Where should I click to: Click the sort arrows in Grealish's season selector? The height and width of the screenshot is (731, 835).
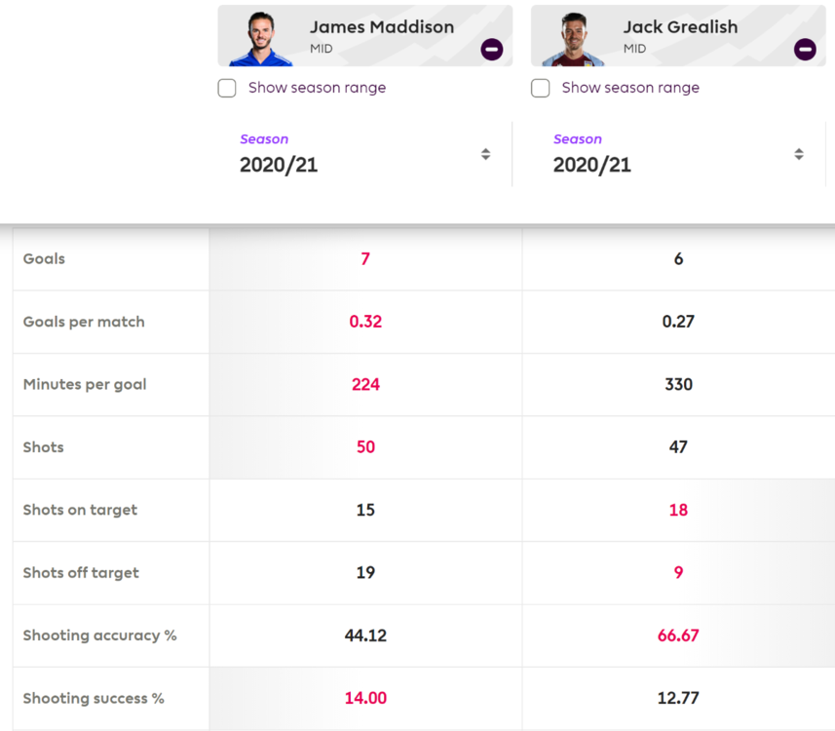point(798,155)
